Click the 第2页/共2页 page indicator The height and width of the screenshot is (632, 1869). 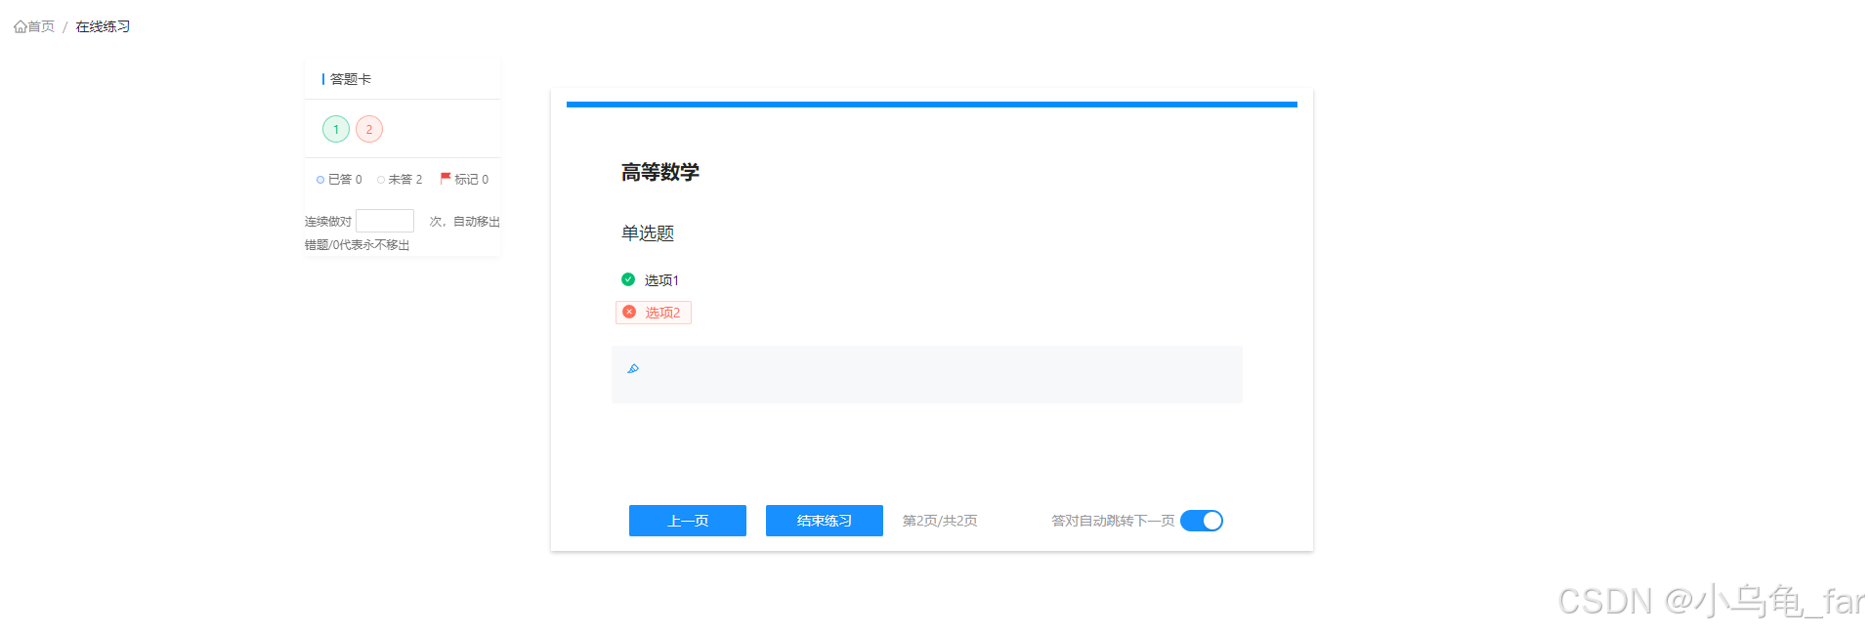click(x=940, y=521)
